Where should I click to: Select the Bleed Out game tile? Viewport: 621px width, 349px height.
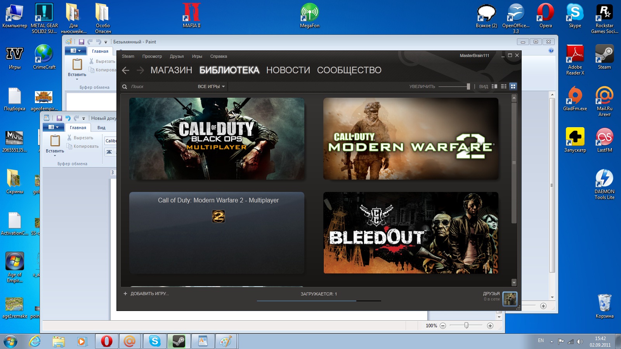coord(411,233)
